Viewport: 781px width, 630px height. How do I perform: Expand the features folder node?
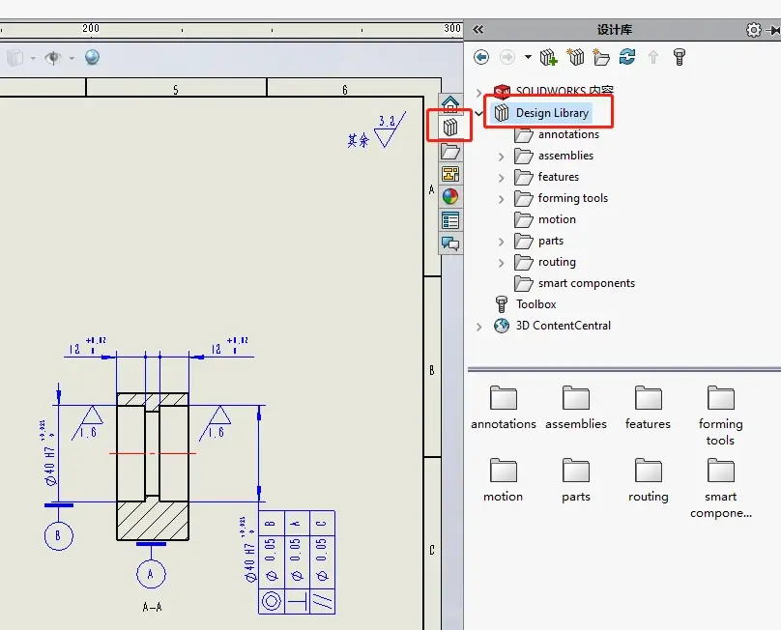point(501,178)
